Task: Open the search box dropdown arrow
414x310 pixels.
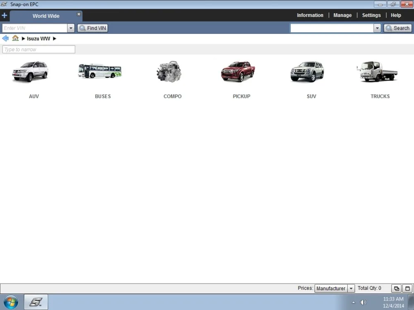Action: (x=377, y=28)
